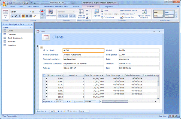Insert a Título control
The width and height of the screenshot is (181, 119).
pos(105,11)
